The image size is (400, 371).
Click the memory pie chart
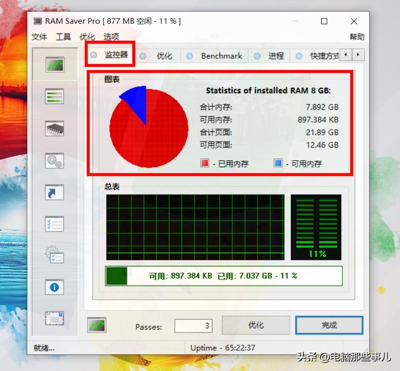(x=149, y=127)
